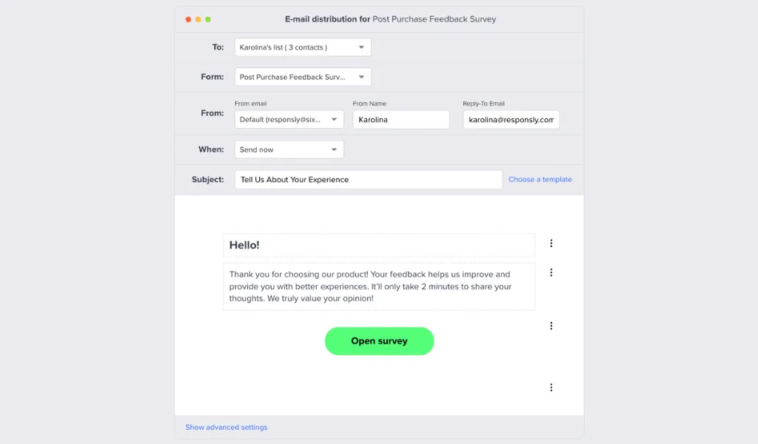Choose a template for the email subject
Screen dimensions: 758x444
[x=540, y=179]
